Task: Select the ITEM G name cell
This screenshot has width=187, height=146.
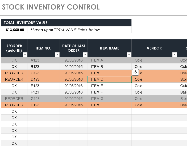Action: click(x=110, y=99)
